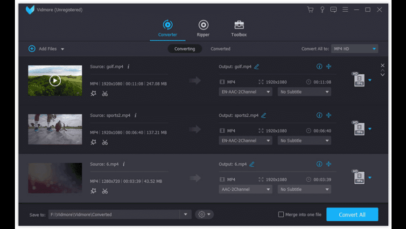This screenshot has height=229, width=406.
Task: Click the Convert All button
Action: point(352,215)
